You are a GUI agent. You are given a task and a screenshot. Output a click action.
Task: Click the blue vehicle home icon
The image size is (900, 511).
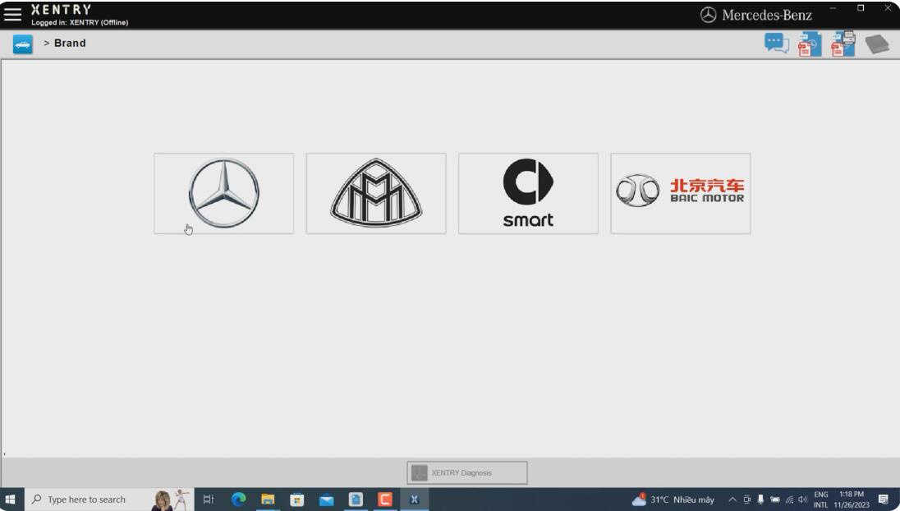[x=22, y=44]
